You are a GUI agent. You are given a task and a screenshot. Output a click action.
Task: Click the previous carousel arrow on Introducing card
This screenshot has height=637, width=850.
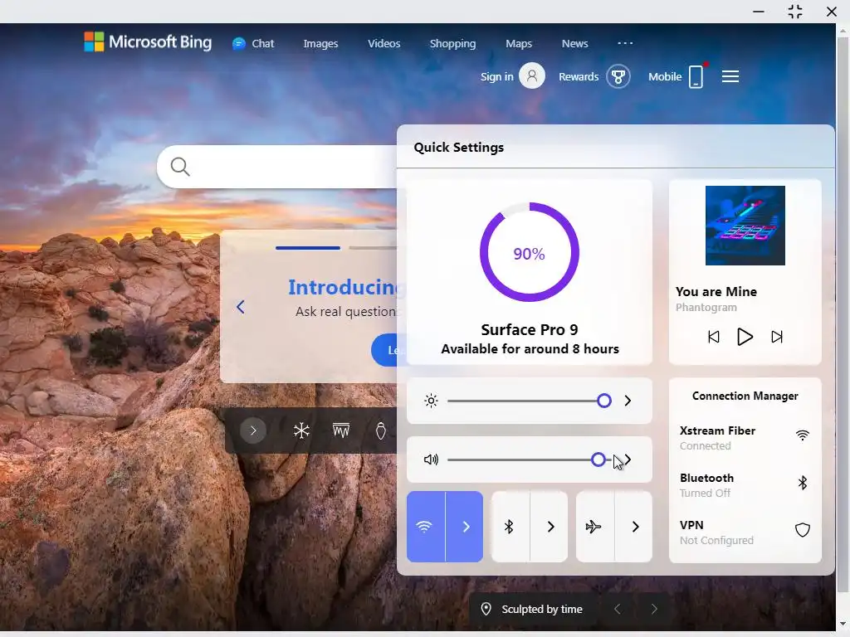241,307
